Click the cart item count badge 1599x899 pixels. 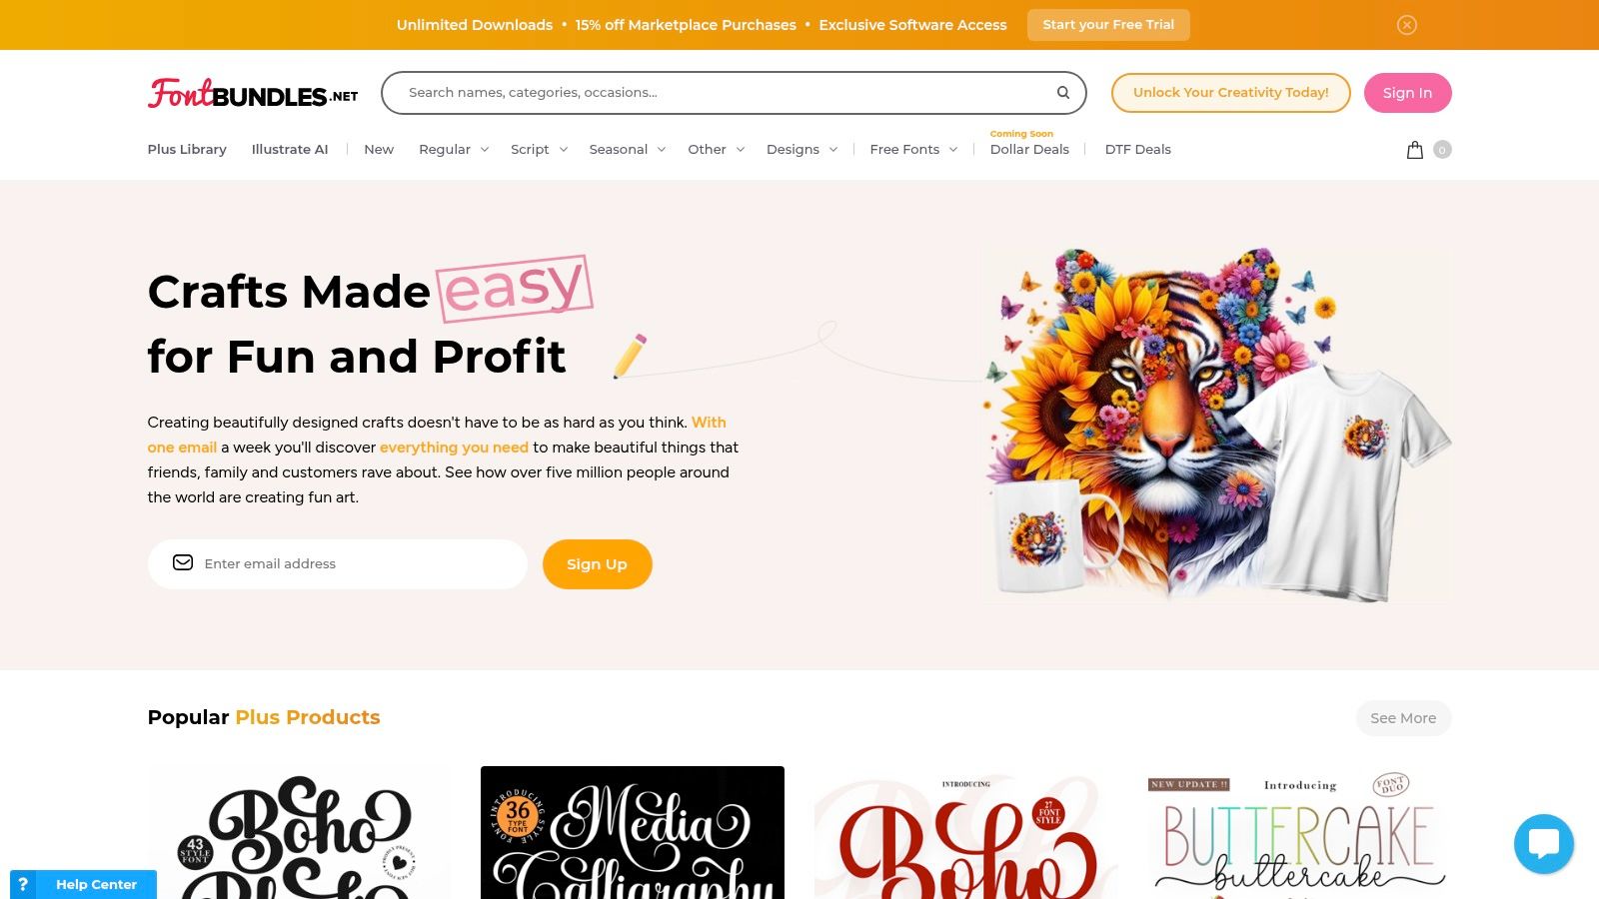click(1442, 150)
